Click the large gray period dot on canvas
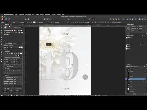The height and width of the screenshot is (110, 147). [x=85, y=77]
